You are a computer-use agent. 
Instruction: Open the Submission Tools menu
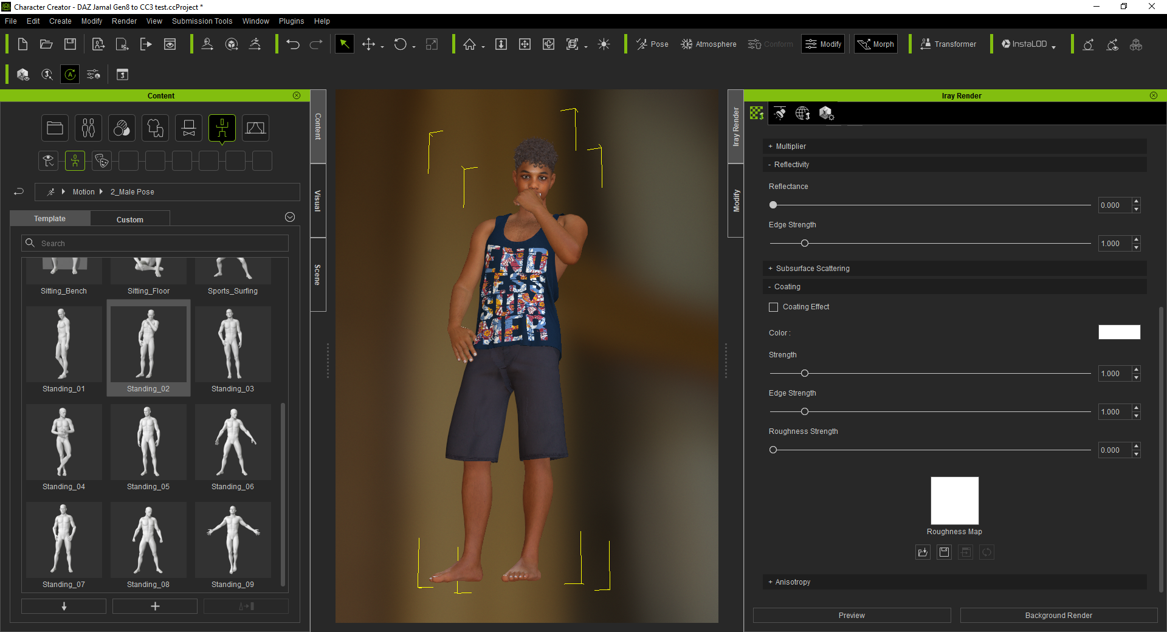(202, 21)
